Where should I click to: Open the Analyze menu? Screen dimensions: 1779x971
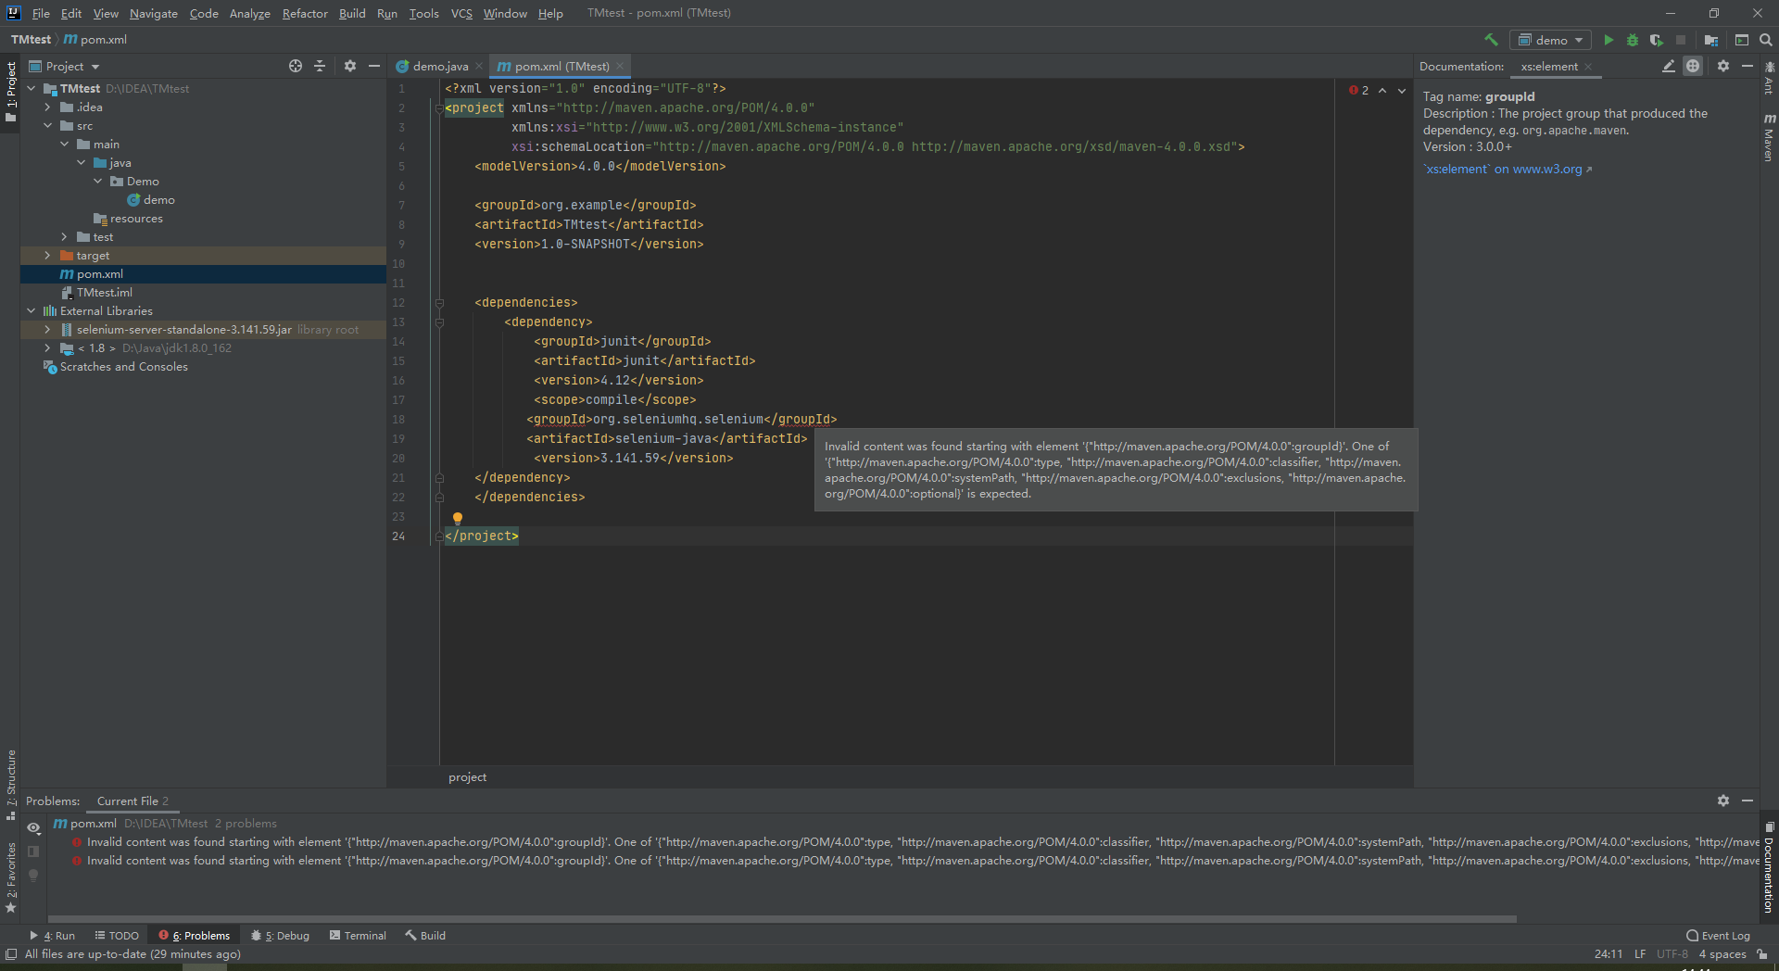249,13
